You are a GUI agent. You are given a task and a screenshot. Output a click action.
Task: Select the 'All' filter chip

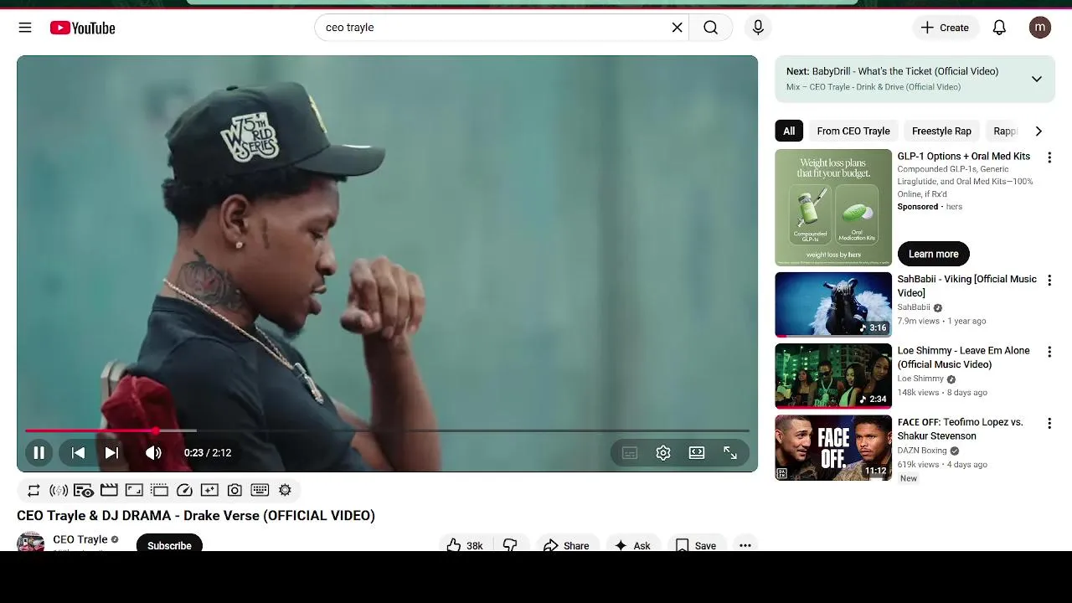point(789,131)
